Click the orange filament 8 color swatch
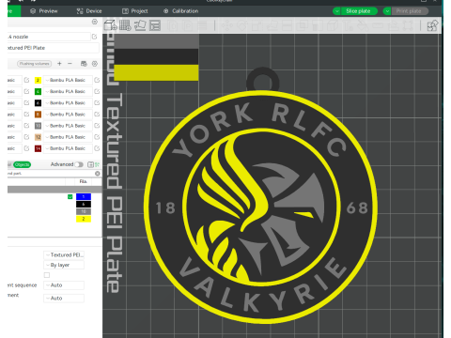The image size is (451, 338). 38,115
